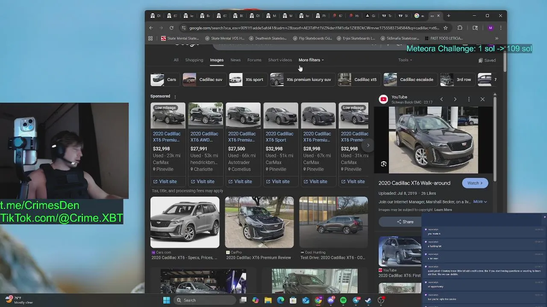This screenshot has width=547, height=307.
Task: Open the Cool Hunting Test Drive image
Action: pos(334,222)
